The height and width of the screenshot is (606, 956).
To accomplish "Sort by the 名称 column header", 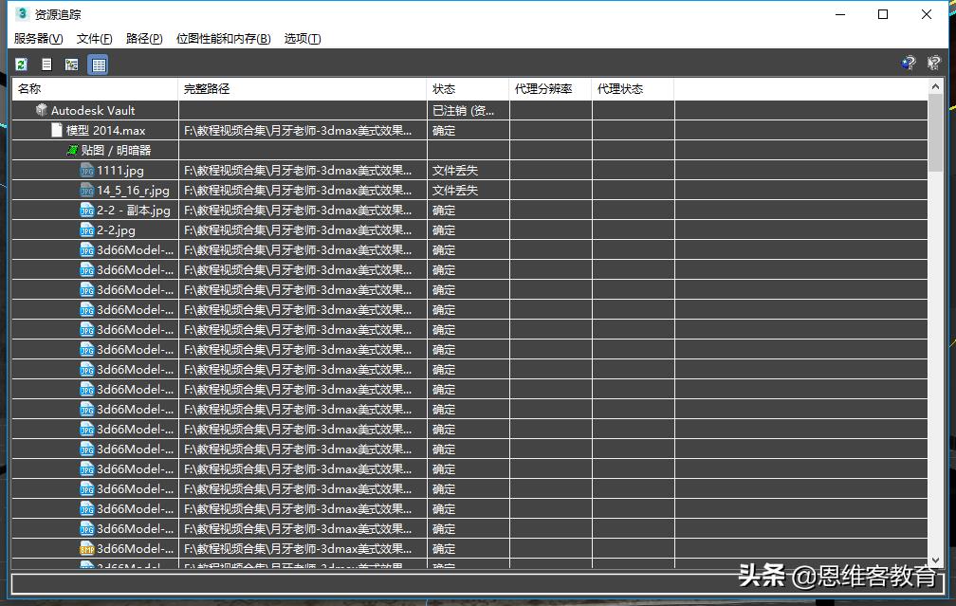I will [x=95, y=89].
